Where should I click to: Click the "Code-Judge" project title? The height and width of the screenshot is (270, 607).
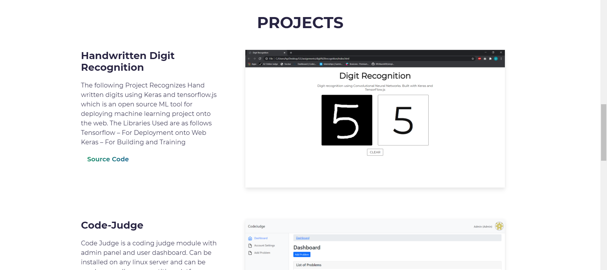[112, 225]
